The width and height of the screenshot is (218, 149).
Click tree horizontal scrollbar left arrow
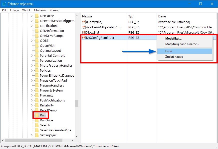[3, 140]
